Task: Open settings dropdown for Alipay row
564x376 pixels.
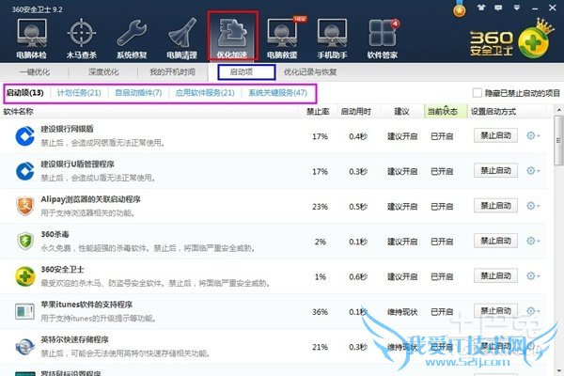Action: pos(533,206)
